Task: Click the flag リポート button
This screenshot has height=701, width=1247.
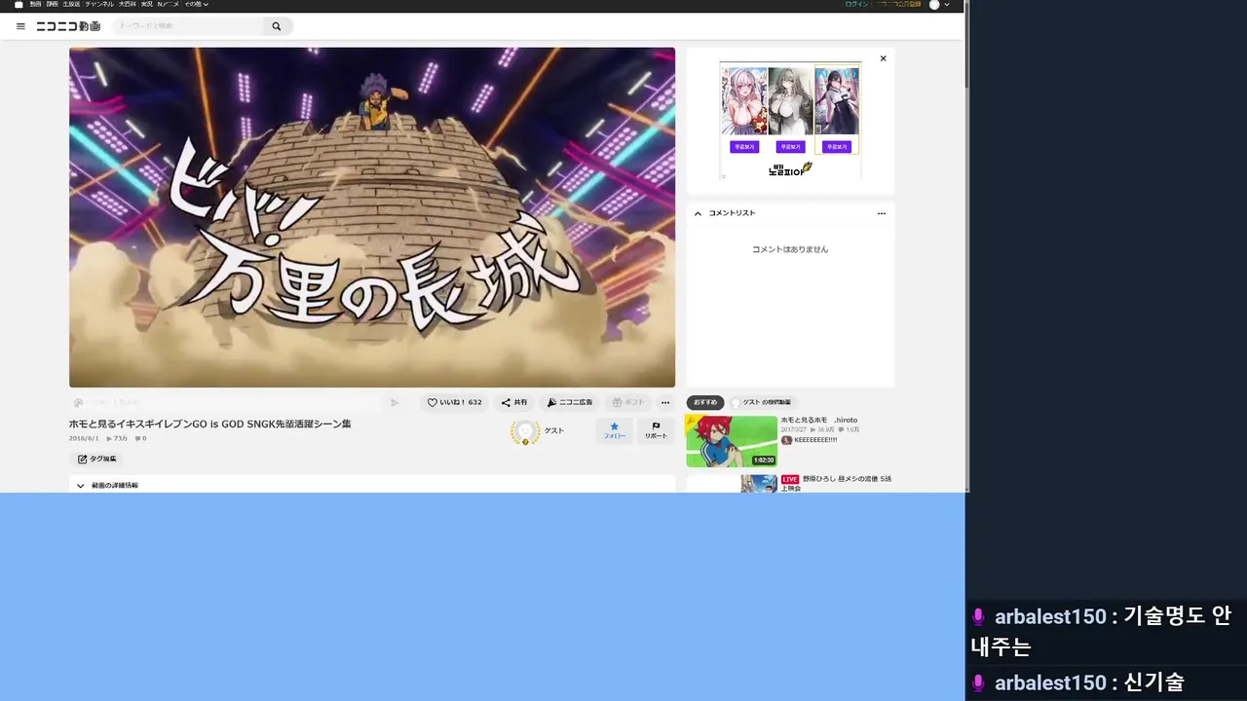Action: point(657,430)
